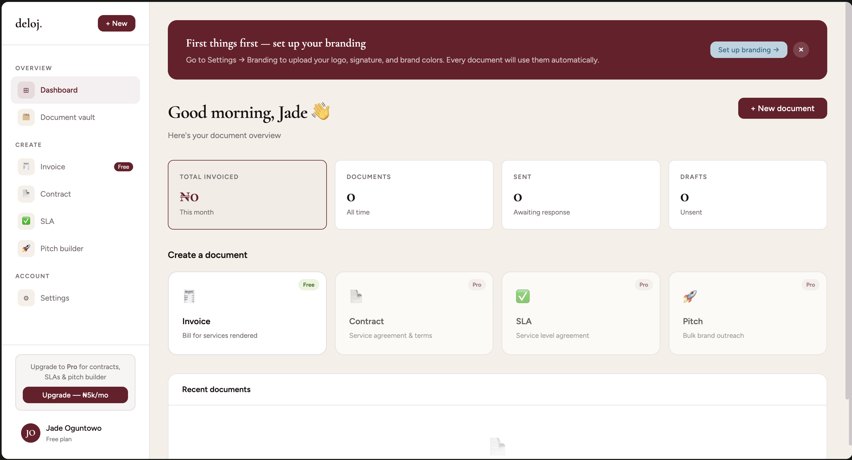Click the receipt icon on Invoice card
Screen dimensions: 852x460
click(x=189, y=296)
